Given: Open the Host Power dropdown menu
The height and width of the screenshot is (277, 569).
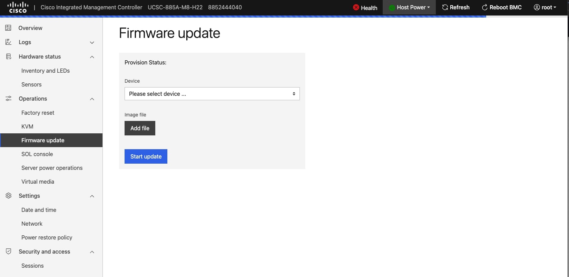Looking at the screenshot, I should [409, 7].
